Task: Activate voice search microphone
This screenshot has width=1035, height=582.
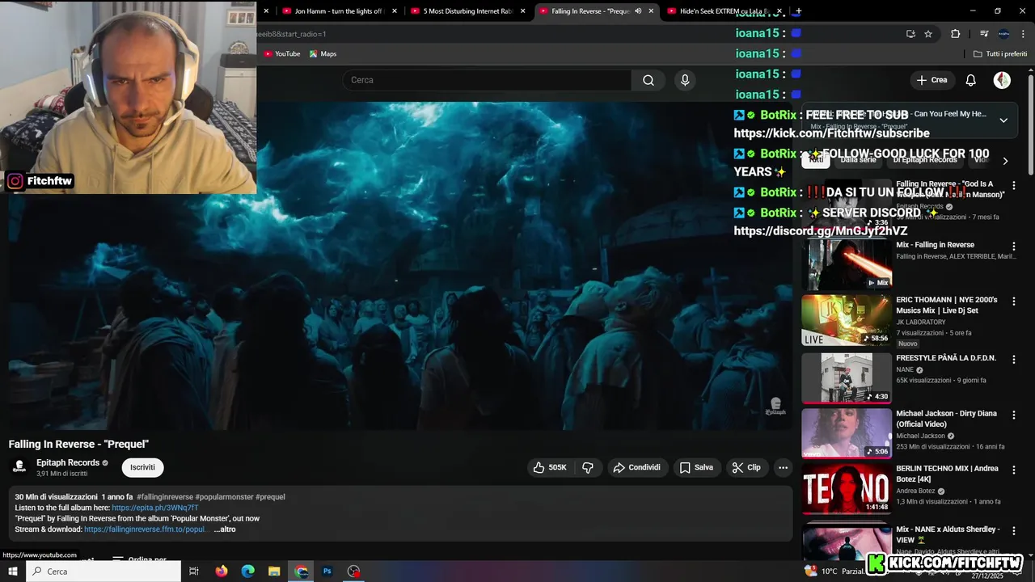Action: point(685,80)
